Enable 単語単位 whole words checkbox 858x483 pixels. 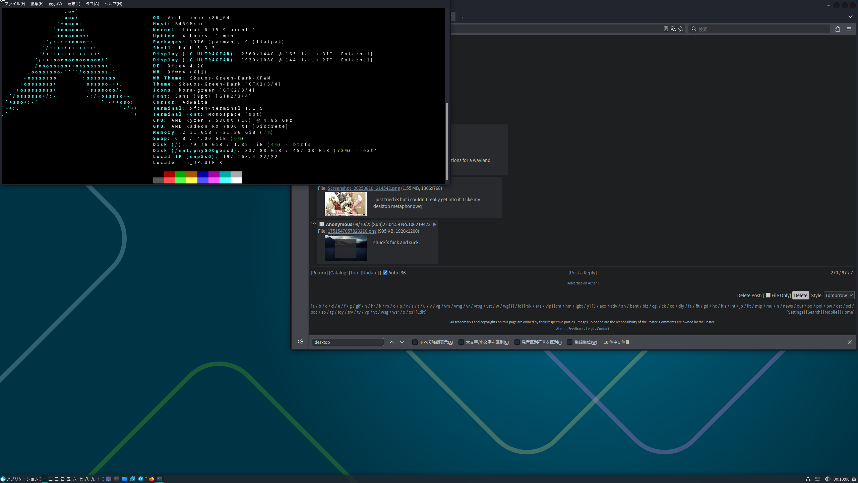(x=570, y=342)
